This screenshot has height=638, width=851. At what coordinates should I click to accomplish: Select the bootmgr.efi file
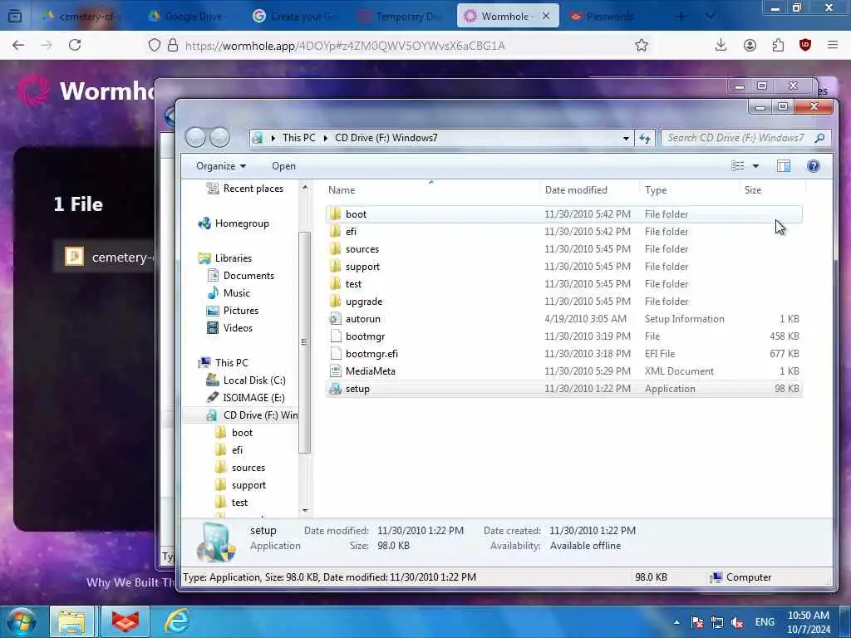(x=564, y=354)
